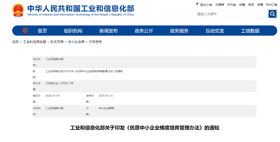
Task: Open the 组织机构 navigation menu
Action: (x=73, y=31)
